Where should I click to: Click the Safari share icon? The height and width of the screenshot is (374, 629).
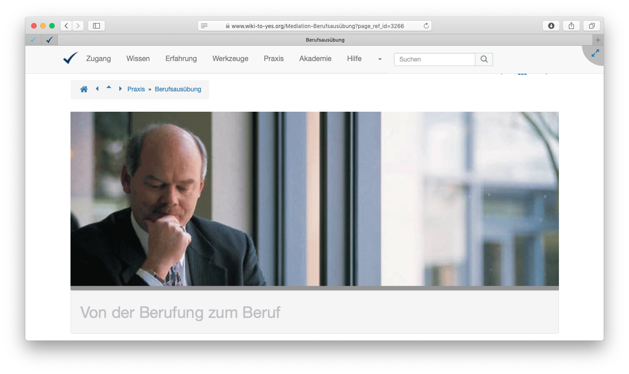pos(571,26)
